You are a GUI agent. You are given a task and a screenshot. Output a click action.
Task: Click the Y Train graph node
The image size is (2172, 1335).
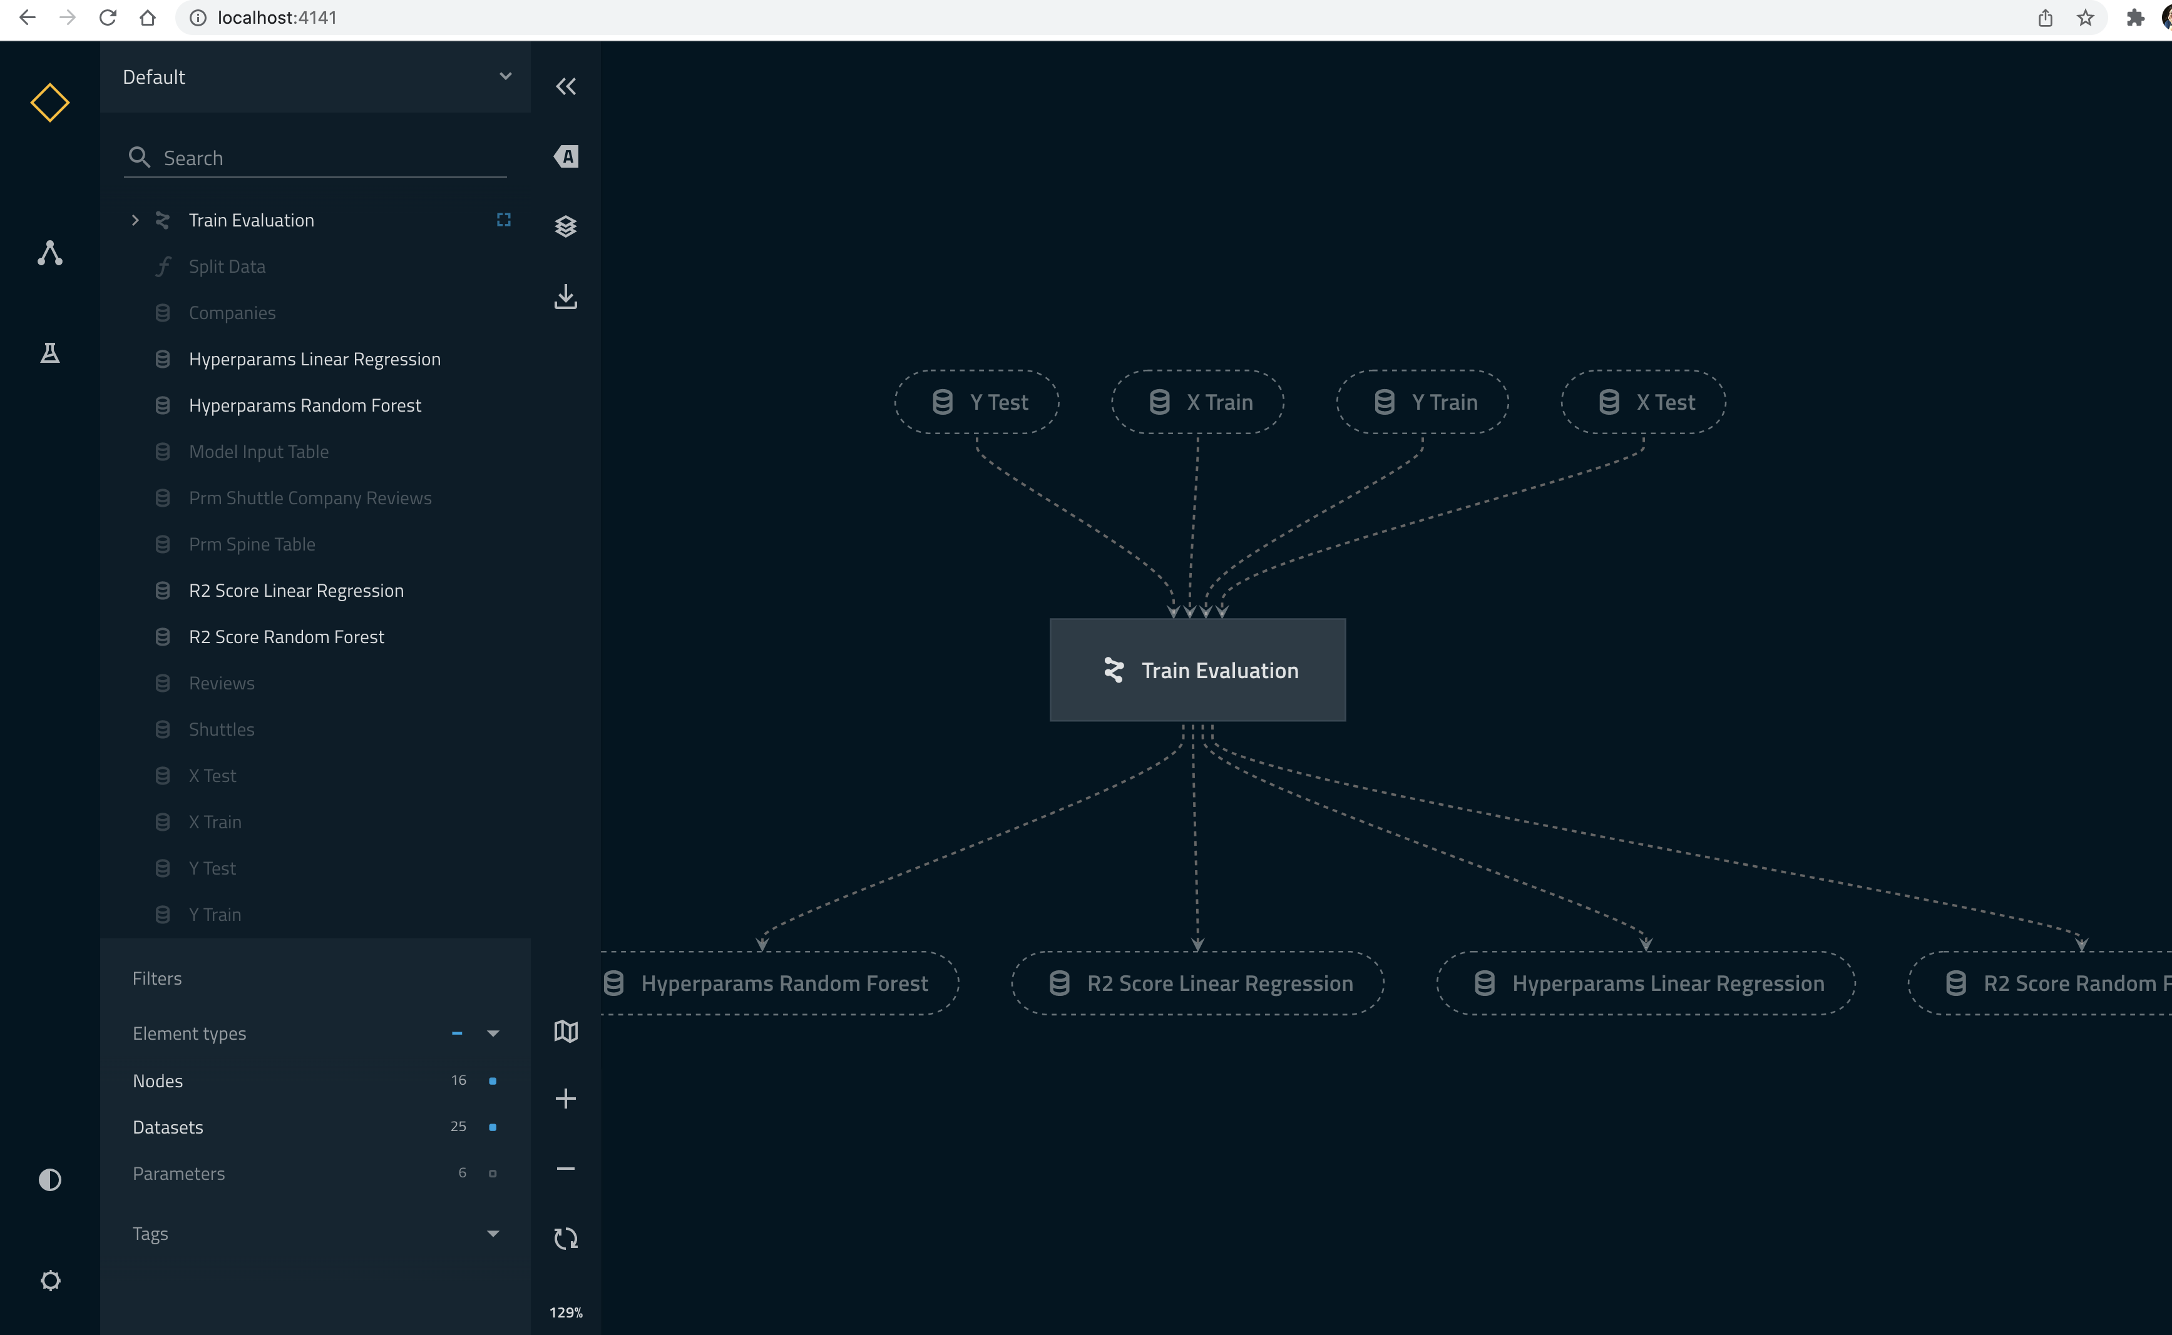click(1422, 402)
